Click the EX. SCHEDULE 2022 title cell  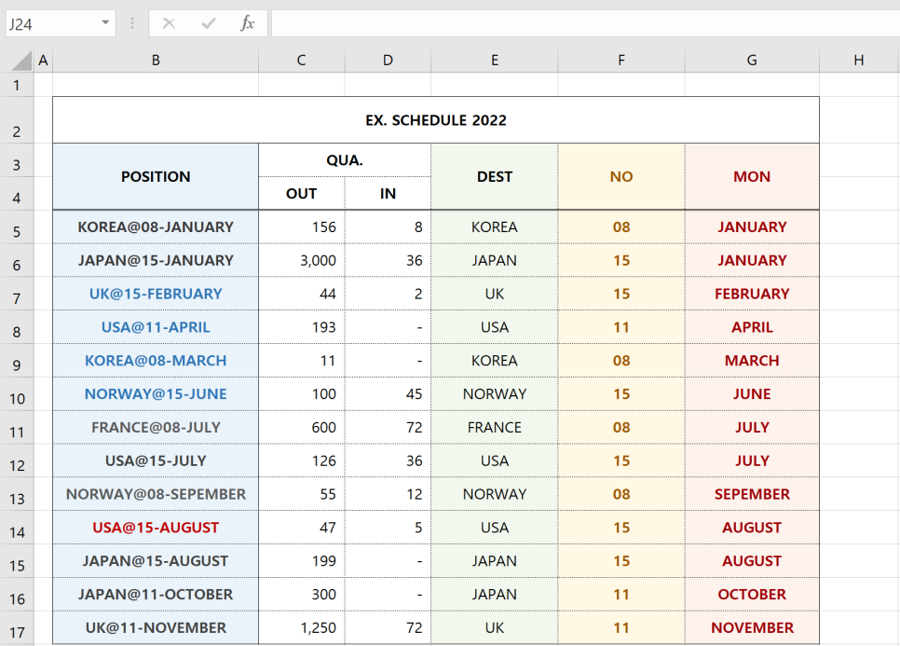click(x=436, y=120)
